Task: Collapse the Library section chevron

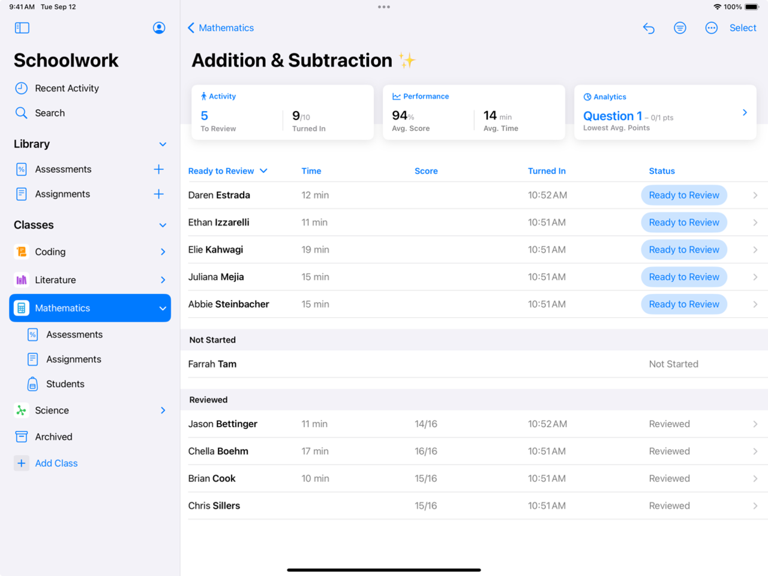Action: (x=163, y=144)
